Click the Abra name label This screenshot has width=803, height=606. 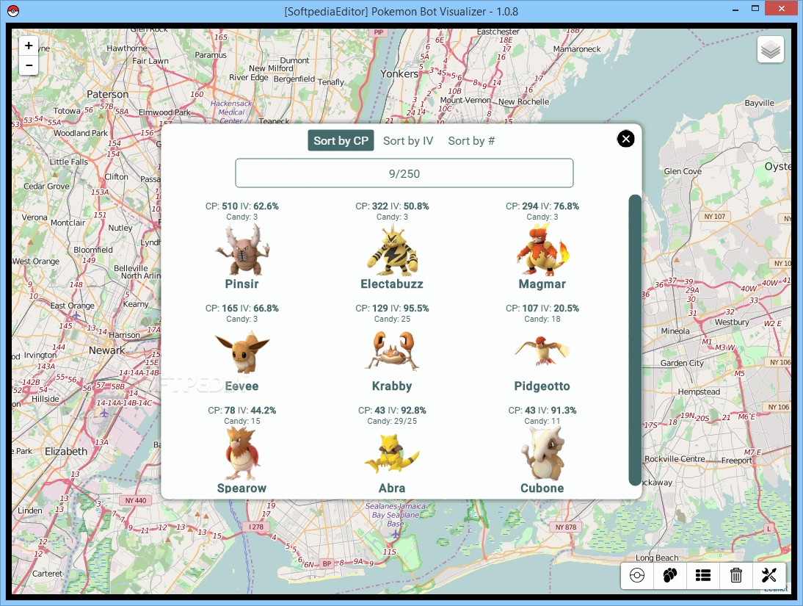(x=392, y=488)
